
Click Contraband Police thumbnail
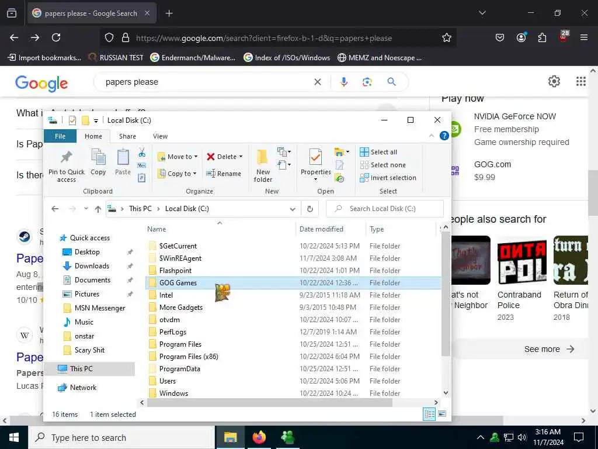pyautogui.click(x=521, y=260)
